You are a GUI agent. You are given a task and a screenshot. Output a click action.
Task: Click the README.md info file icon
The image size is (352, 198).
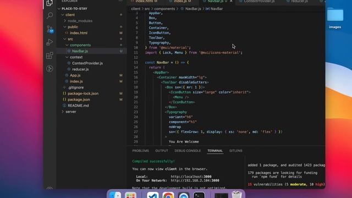(x=64, y=106)
